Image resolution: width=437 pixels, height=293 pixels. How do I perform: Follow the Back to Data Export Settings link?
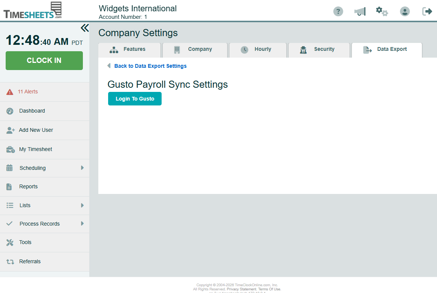tap(150, 66)
